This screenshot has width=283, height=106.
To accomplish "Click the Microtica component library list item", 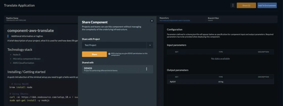I will pyautogui.click(x=27, y=59).
